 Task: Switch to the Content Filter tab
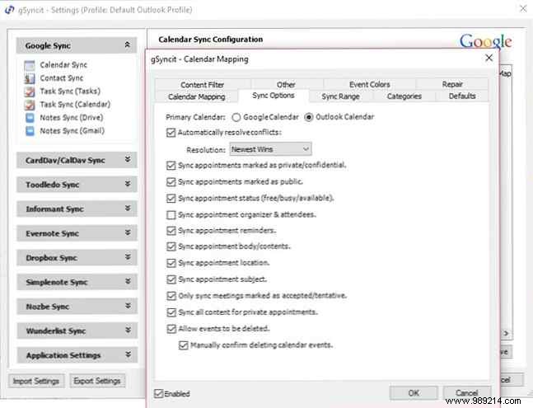pyautogui.click(x=203, y=85)
